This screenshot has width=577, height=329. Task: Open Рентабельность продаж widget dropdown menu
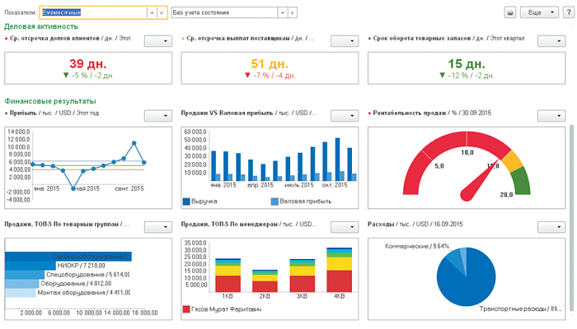tap(551, 116)
